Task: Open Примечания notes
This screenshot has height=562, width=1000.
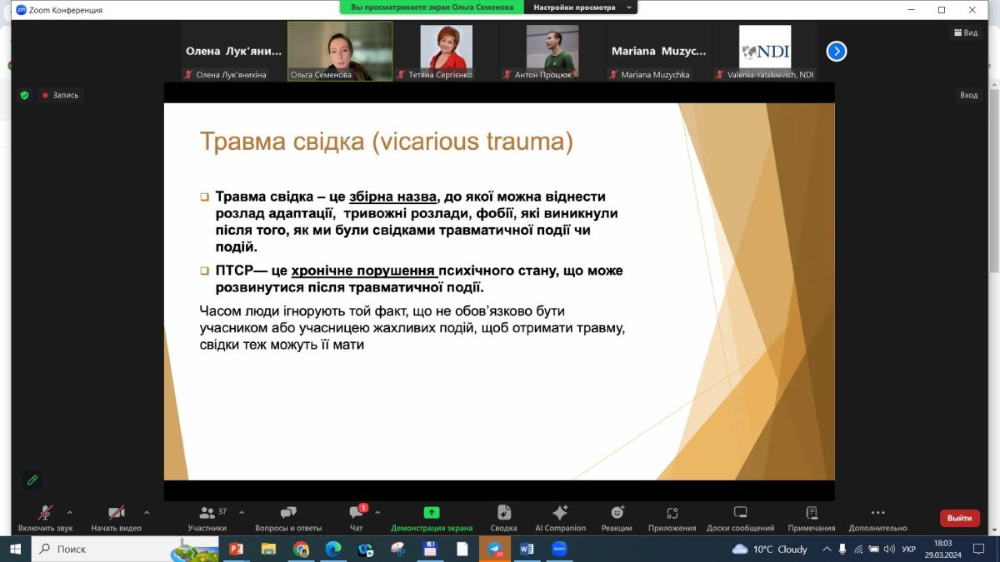Action: coord(812,518)
